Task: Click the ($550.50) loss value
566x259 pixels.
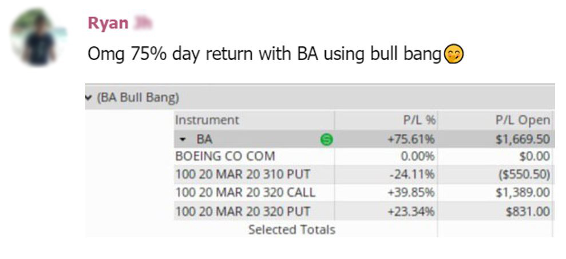Action: (524, 175)
